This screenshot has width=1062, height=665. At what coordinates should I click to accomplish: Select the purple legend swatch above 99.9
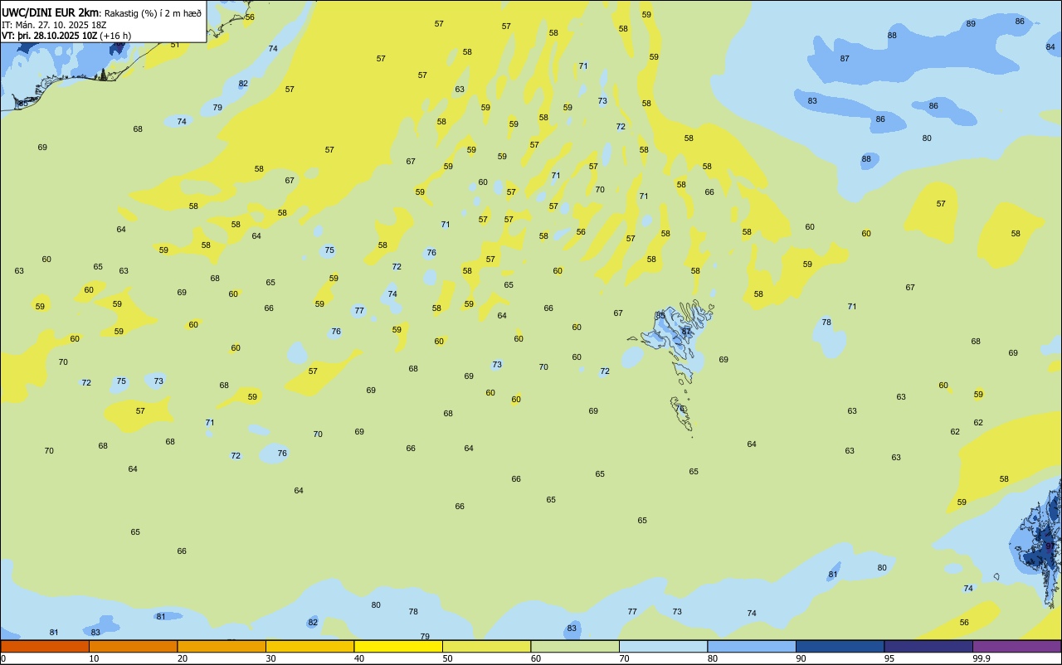[1016, 646]
